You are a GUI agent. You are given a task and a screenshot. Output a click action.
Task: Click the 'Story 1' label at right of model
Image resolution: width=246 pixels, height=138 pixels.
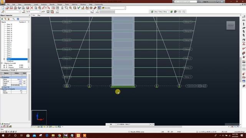coord(188,77)
